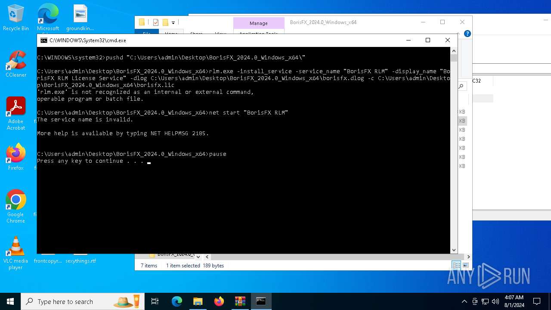This screenshot has height=310, width=551.
Task: Close the cmd.exe window
Action: 448,40
